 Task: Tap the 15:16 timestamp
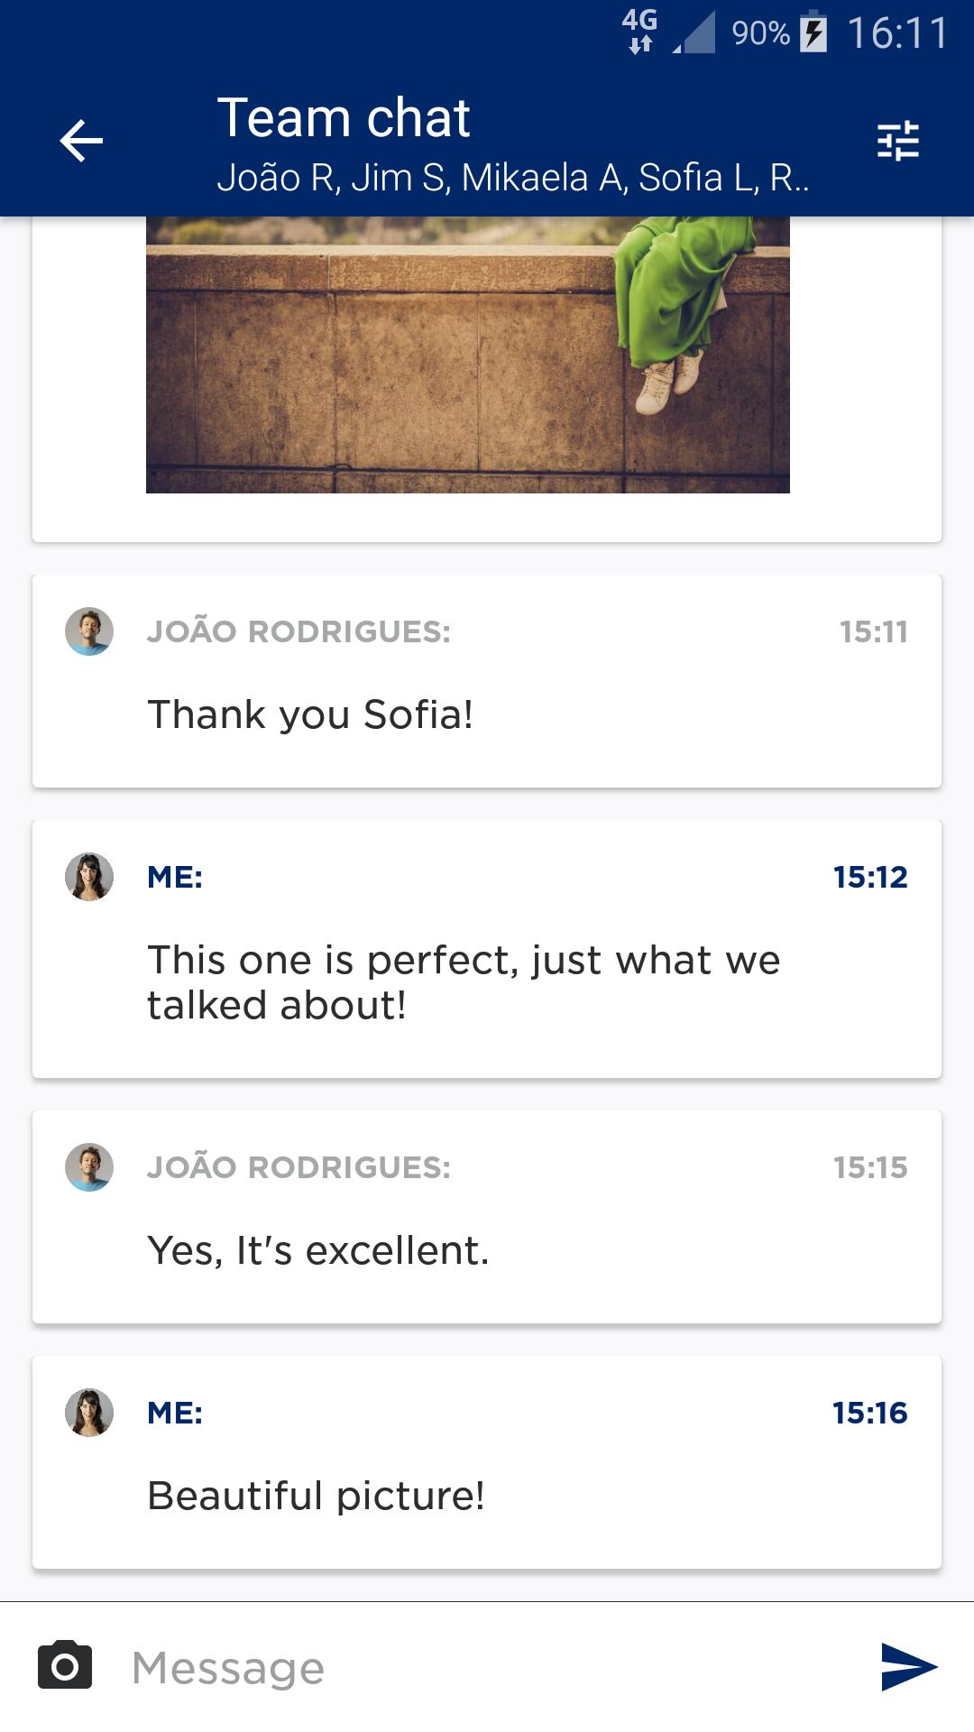tap(869, 1413)
